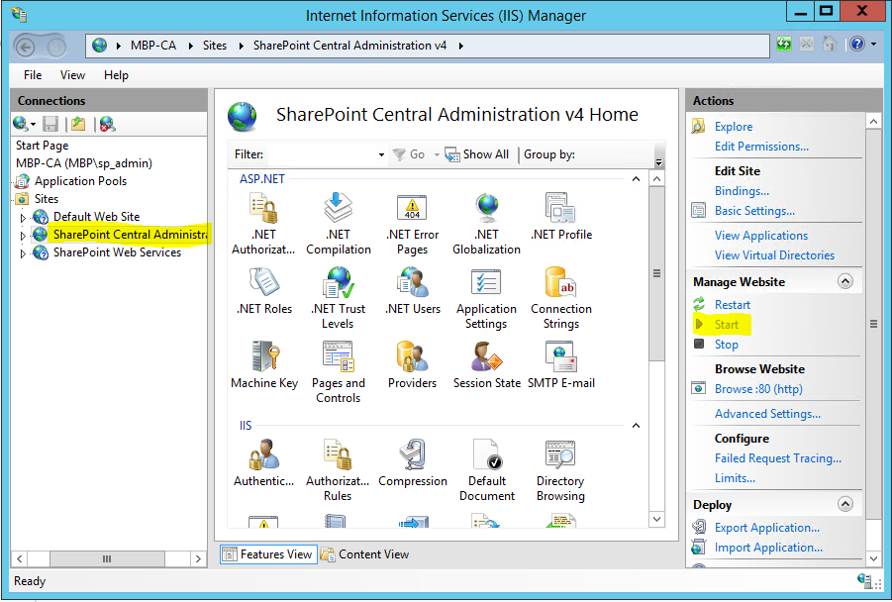Open Advanced Settings action
892x602 pixels.
pos(767,414)
